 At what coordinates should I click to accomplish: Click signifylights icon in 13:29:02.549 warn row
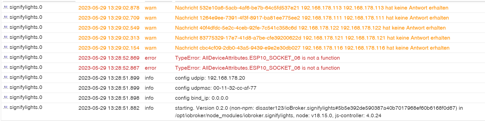coord(6,27)
